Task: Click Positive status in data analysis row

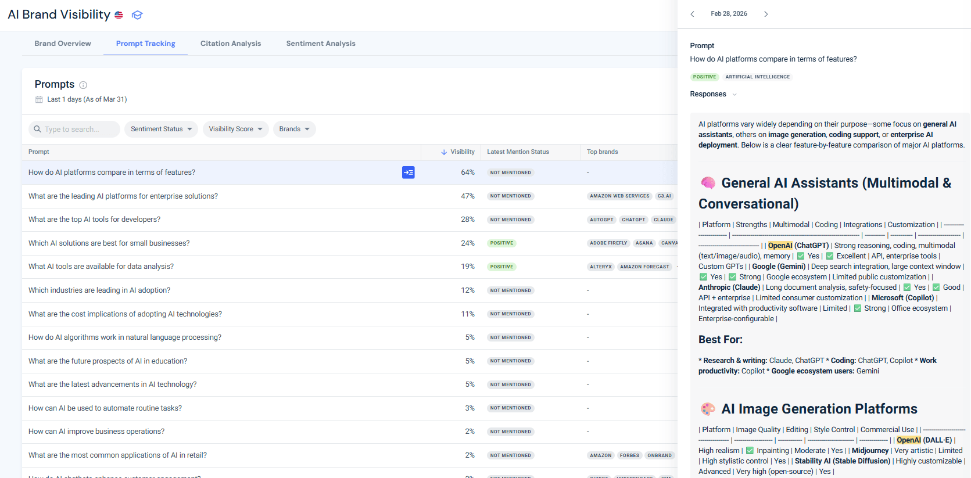Action: 501,267
